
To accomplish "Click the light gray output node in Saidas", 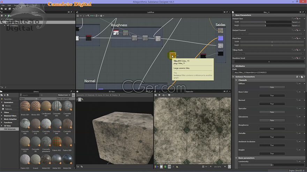I will point(220,46).
